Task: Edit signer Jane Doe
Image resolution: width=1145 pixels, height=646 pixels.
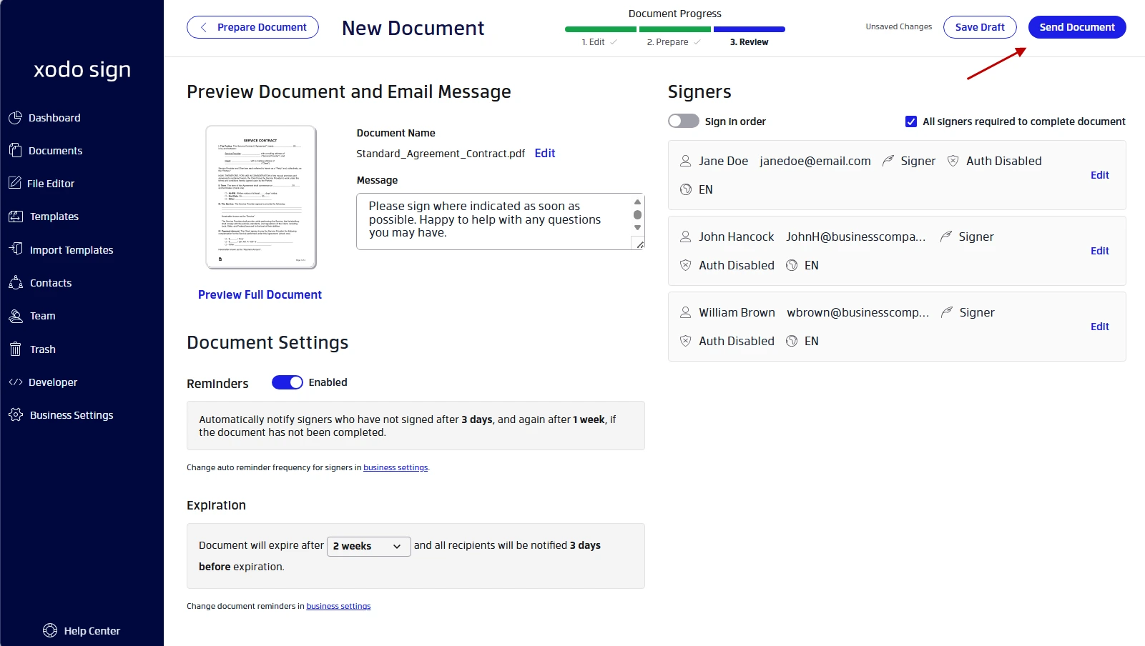Action: point(1099,175)
